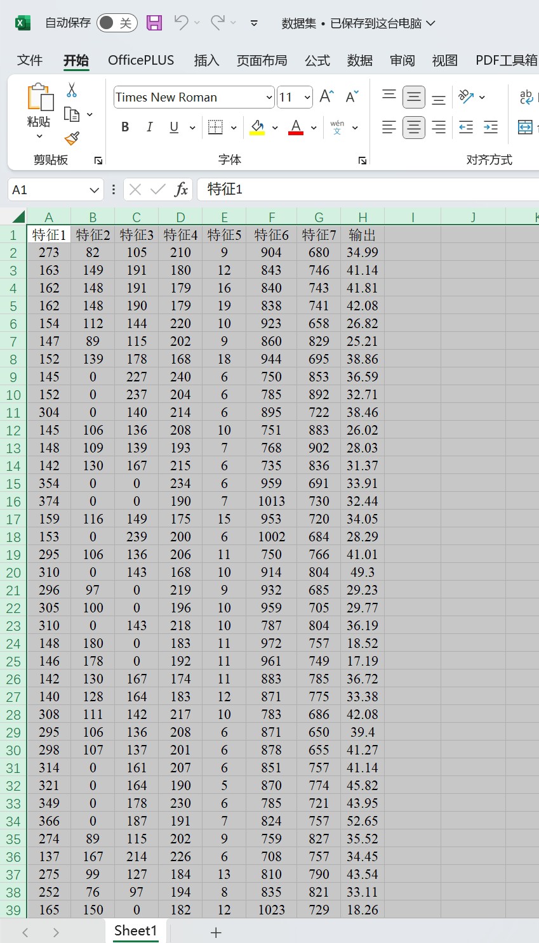Open the 页面布局 tab
539x943 pixels.
coord(262,60)
